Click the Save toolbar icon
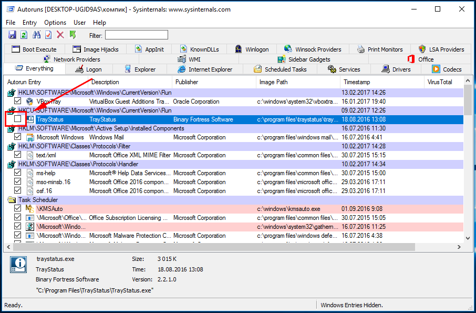 point(12,35)
